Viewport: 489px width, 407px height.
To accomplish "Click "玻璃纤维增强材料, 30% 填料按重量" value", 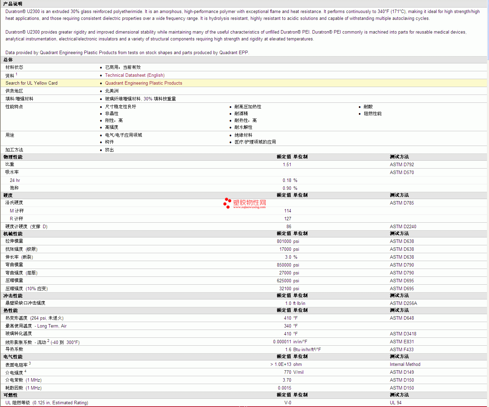I will (140, 99).
